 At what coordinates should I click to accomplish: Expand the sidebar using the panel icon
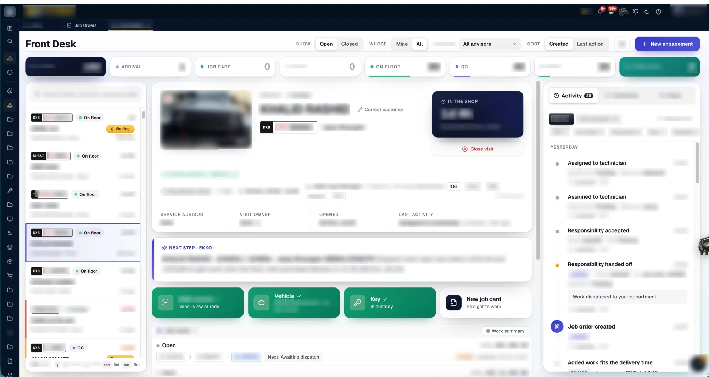click(10, 28)
